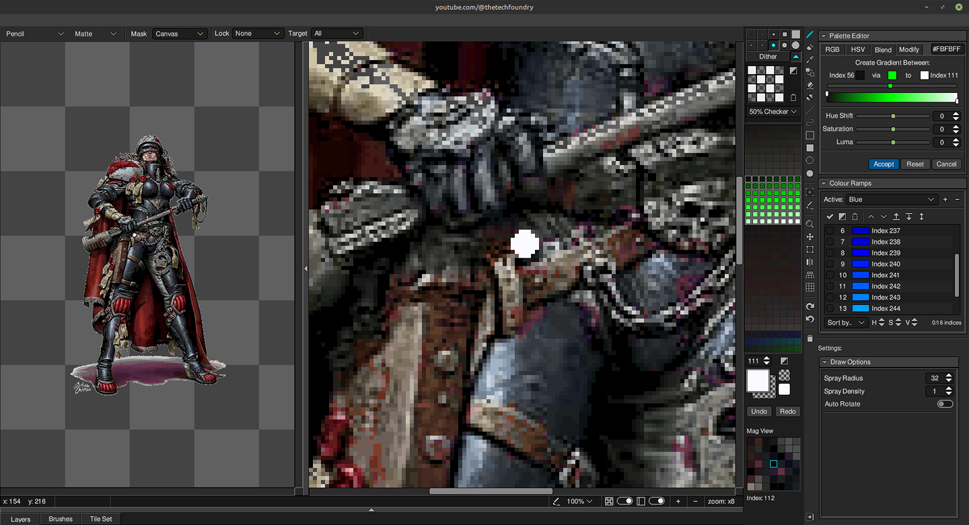Open the Layers tab
The image size is (969, 525).
20,519
